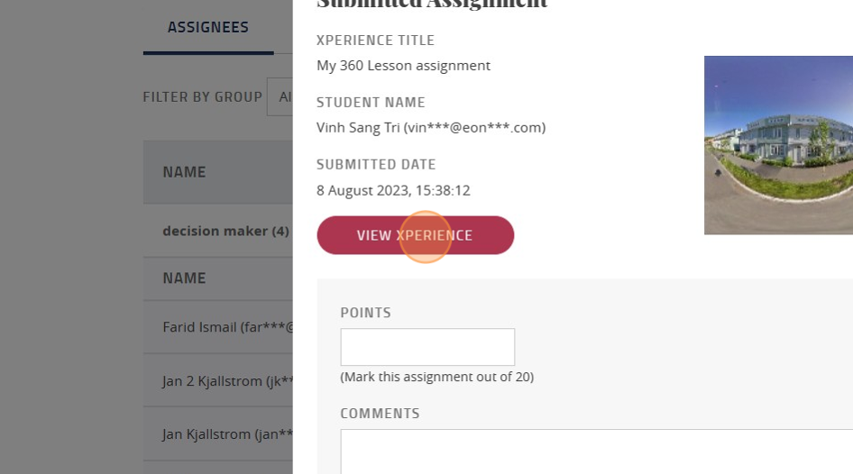Image resolution: width=853 pixels, height=474 pixels.
Task: Click the VIEW XPERIENCE button
Action: click(415, 235)
